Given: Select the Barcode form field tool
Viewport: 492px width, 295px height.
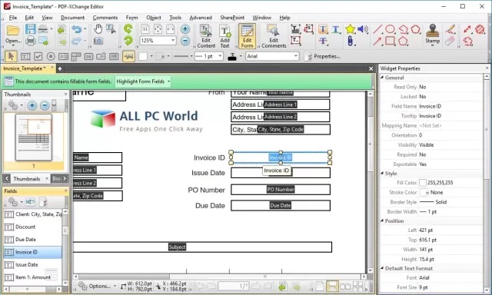Looking at the screenshot, I should click(114, 56).
